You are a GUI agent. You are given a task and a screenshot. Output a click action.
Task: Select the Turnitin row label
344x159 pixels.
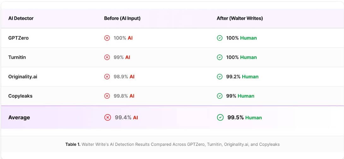(x=17, y=57)
